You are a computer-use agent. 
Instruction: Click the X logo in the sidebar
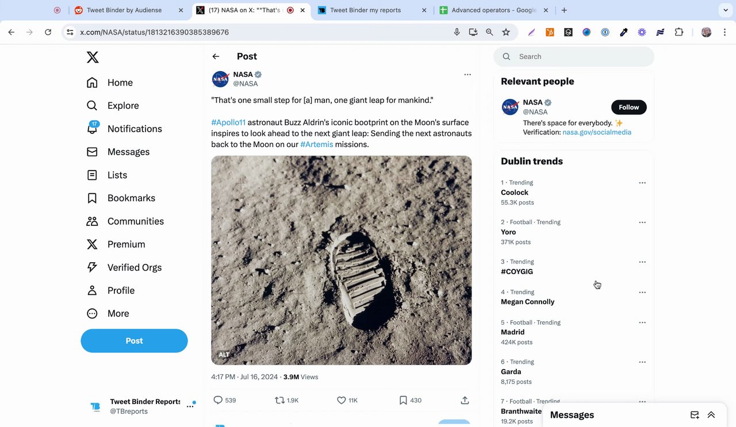[93, 57]
